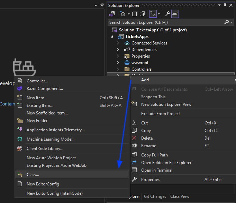
Task: Click Class... in the Add submenu
Action: click(x=72, y=175)
